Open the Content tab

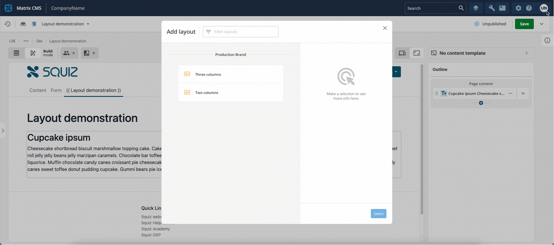[38, 90]
